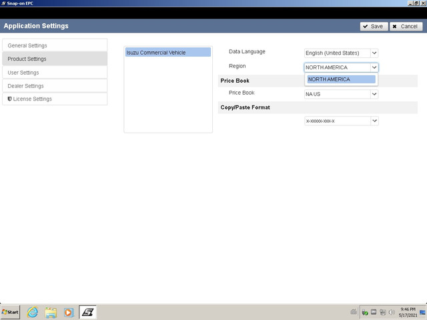427x320 pixels.
Task: Click the green shield tray icon
Action: (x=365, y=313)
